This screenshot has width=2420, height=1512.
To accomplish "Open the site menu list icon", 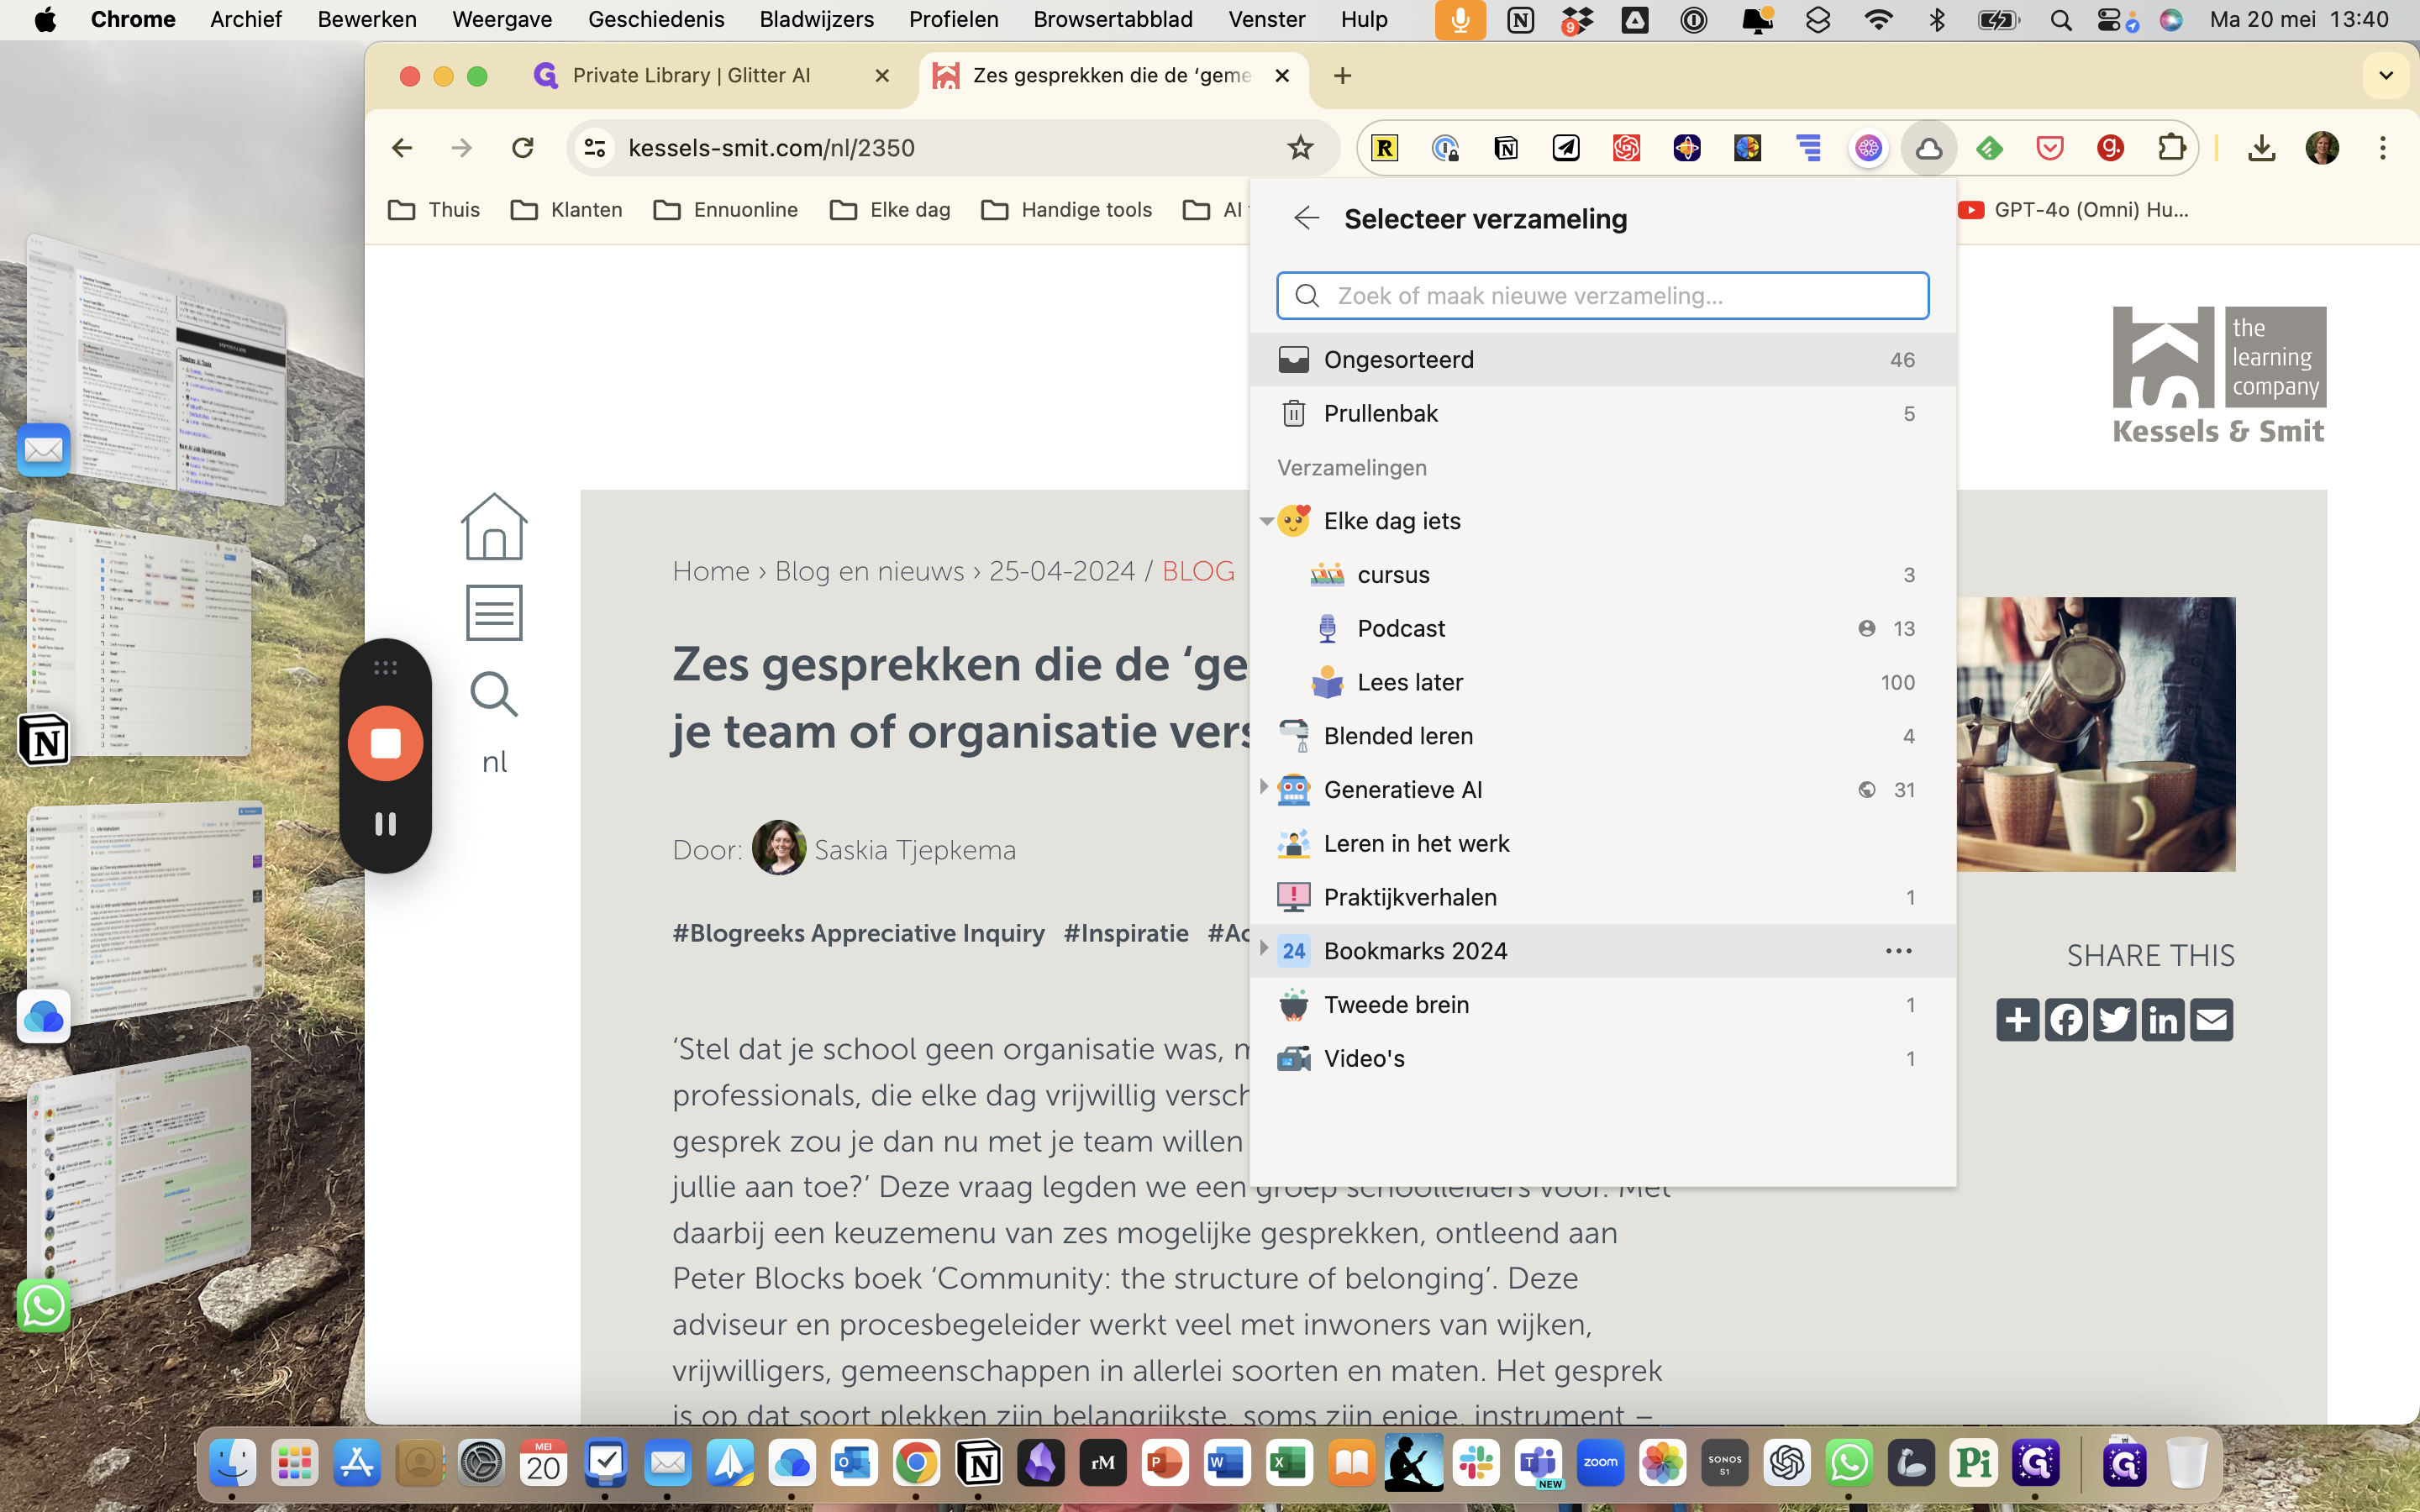I will [494, 612].
